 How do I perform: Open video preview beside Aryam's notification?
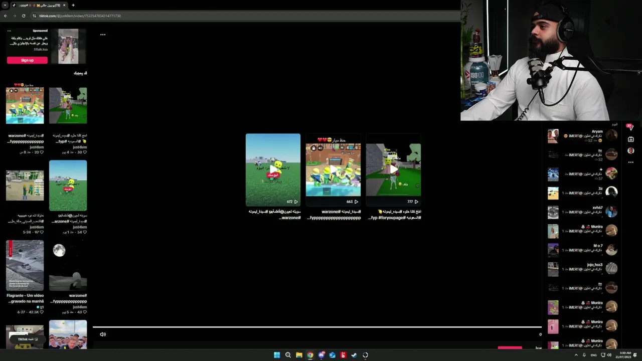point(553,135)
